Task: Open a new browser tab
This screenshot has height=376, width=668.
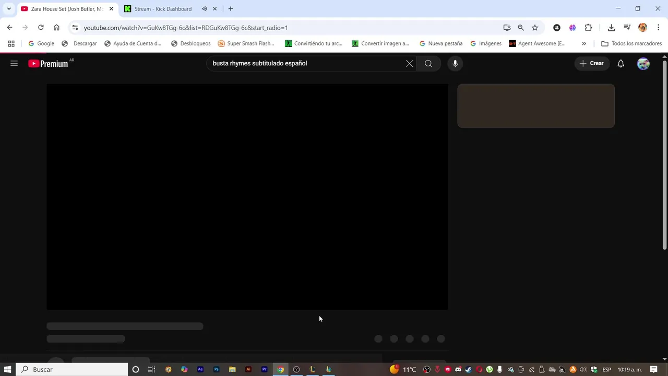Action: coord(231,9)
